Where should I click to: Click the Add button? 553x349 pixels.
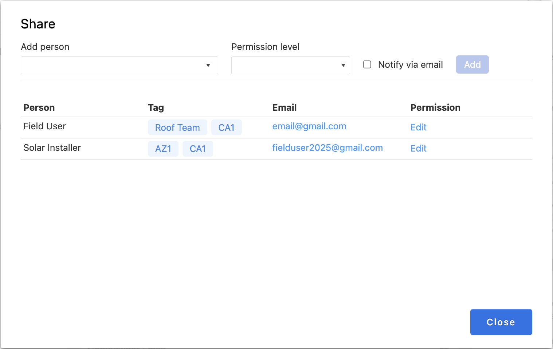(472, 64)
